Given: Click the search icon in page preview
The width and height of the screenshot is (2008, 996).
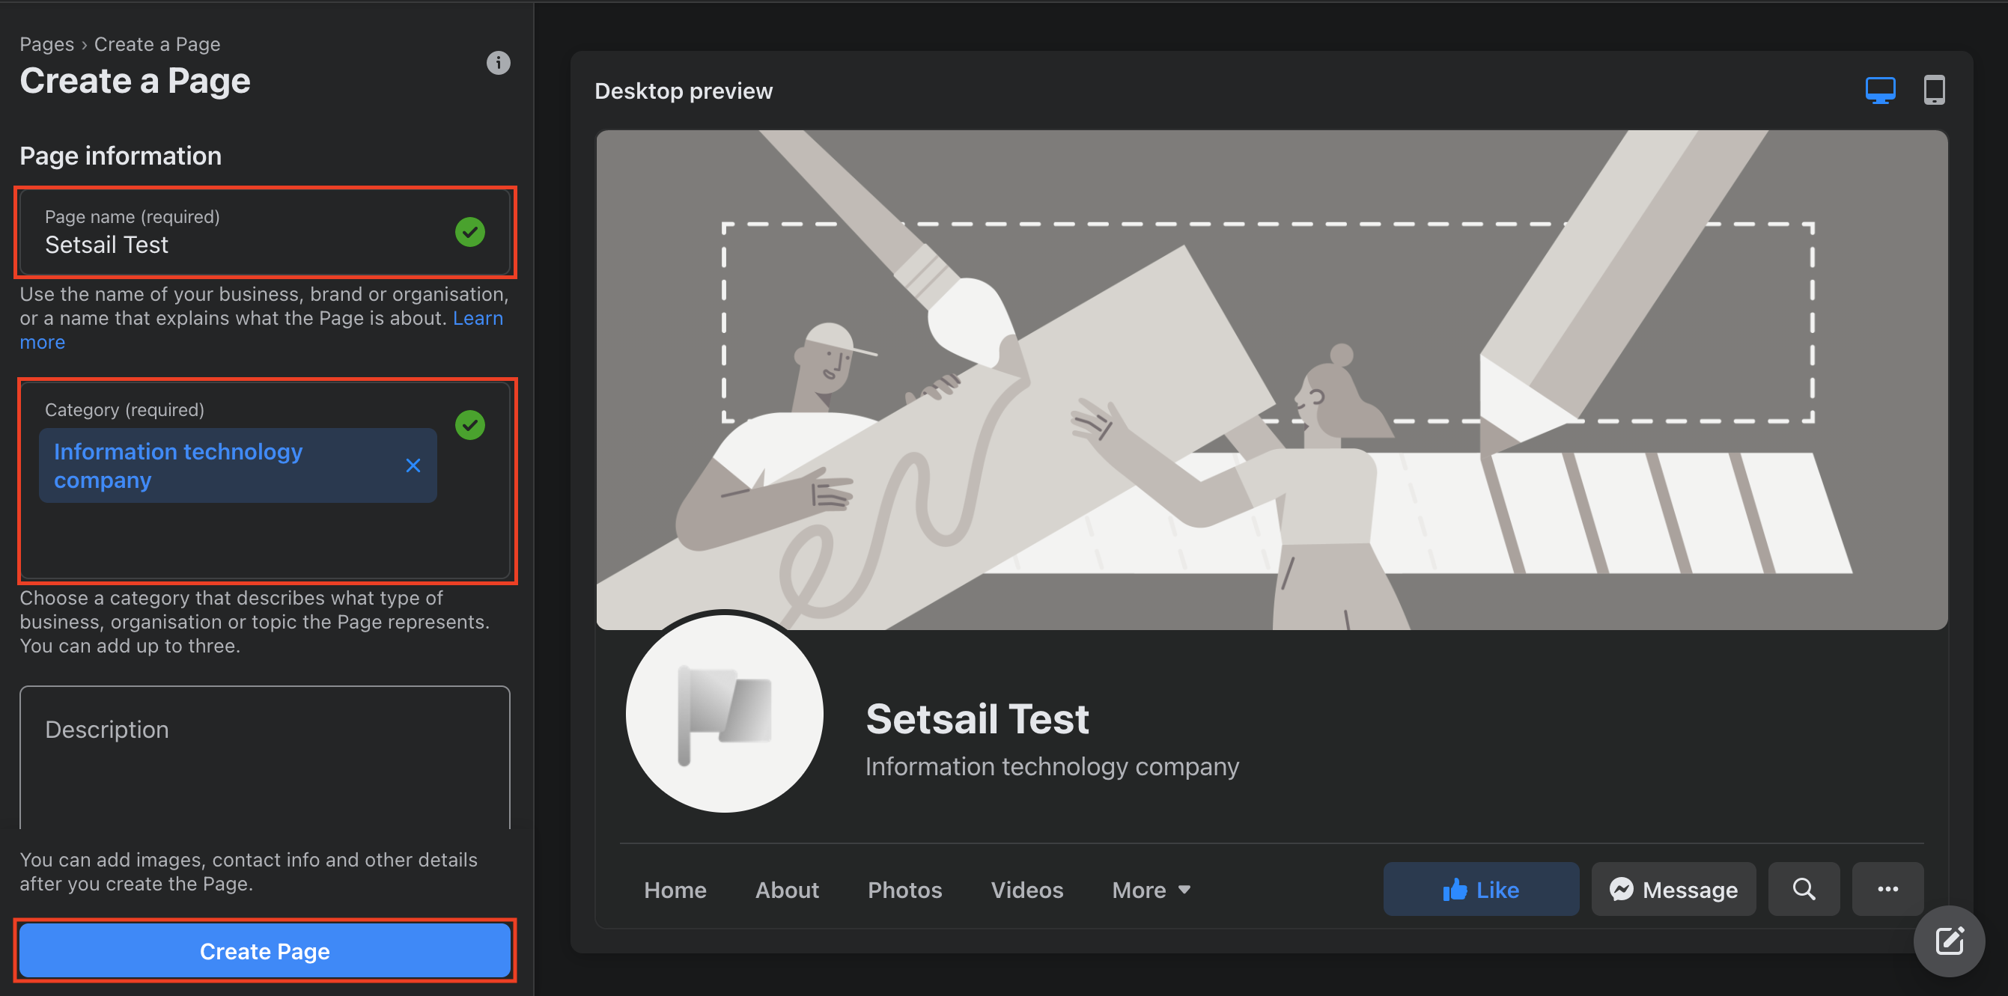Looking at the screenshot, I should pos(1804,889).
